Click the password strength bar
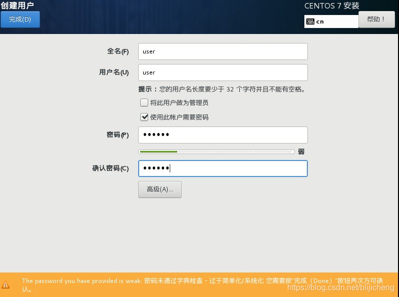Viewport: 399px width, 297px height. 216,151
